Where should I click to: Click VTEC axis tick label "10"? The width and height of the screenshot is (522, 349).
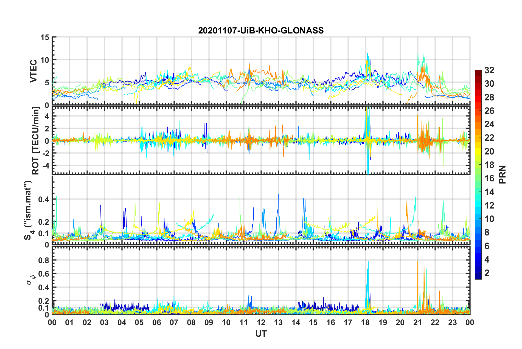(x=45, y=60)
